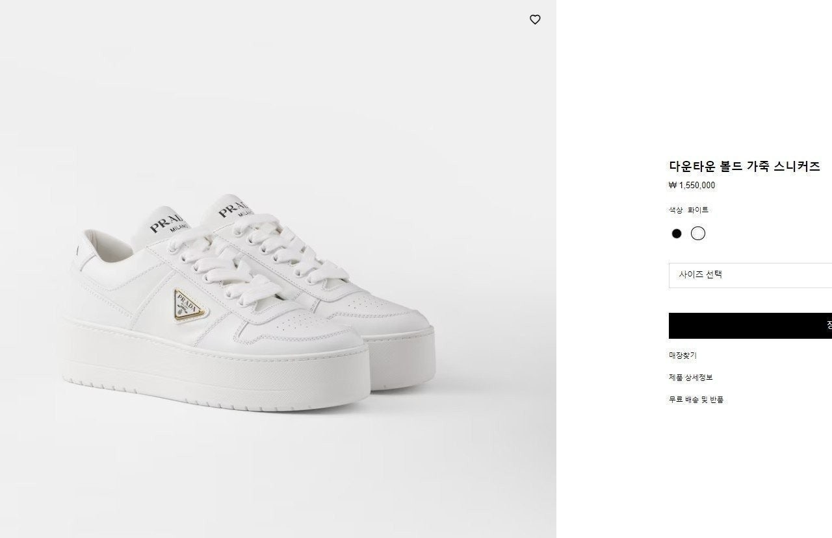832x538 pixels.
Task: Click the 색상 color label
Action: (x=675, y=210)
